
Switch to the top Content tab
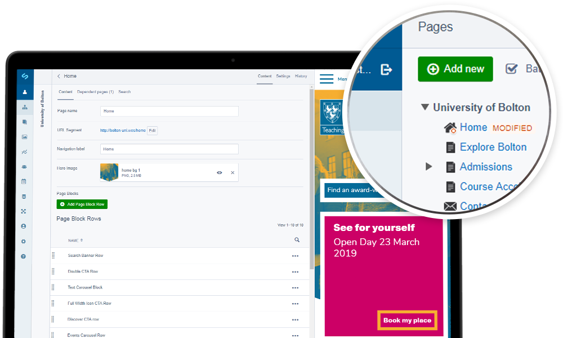pos(265,76)
